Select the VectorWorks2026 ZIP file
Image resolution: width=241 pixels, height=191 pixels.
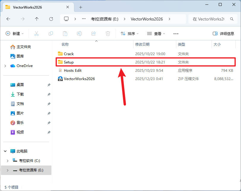[x=145, y=79]
